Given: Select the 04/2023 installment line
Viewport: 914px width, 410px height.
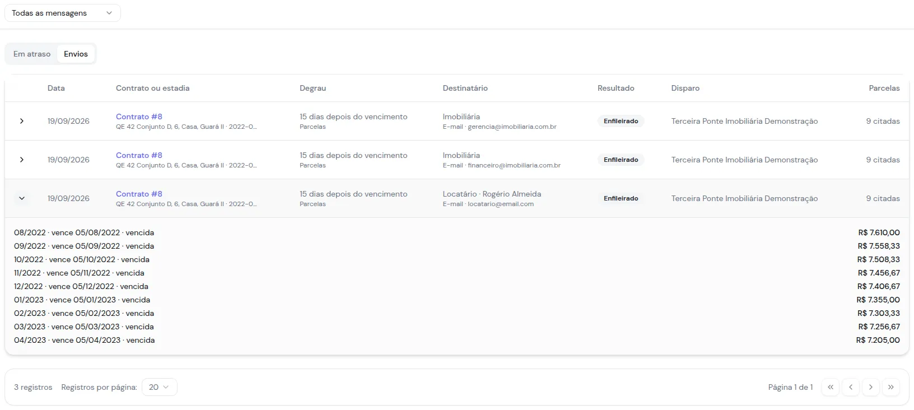Looking at the screenshot, I should [457, 340].
